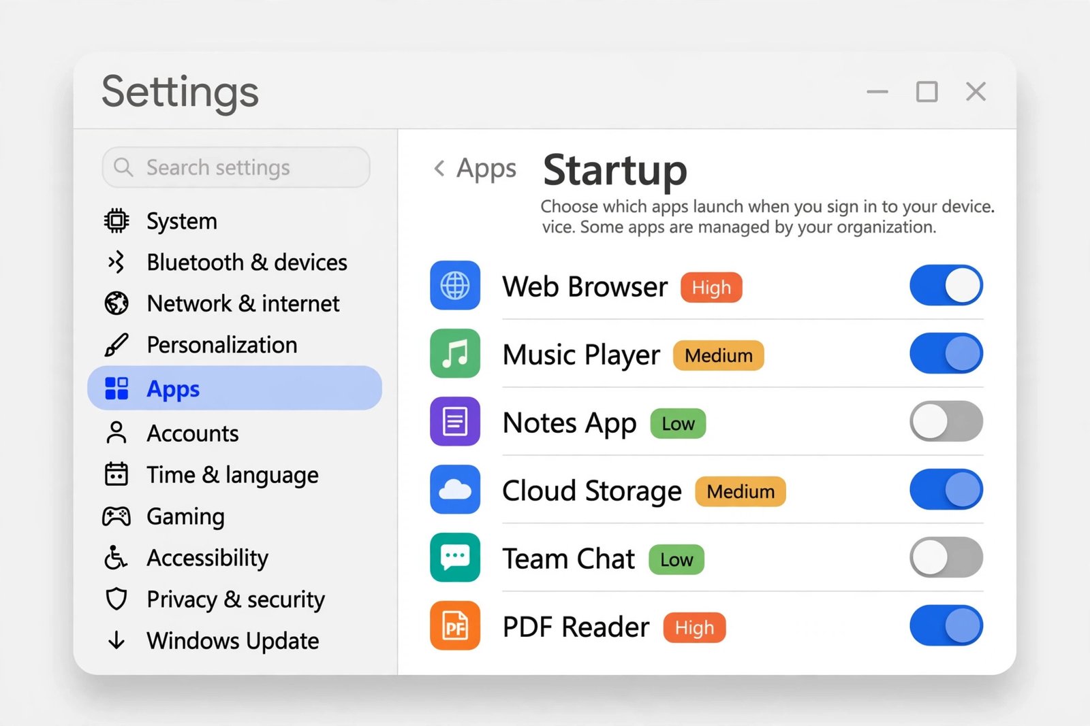
Task: Click the Web Browser globe icon
Action: pyautogui.click(x=455, y=285)
